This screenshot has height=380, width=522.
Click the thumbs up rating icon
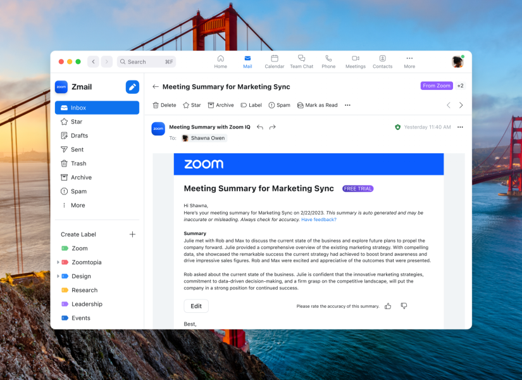coord(388,306)
